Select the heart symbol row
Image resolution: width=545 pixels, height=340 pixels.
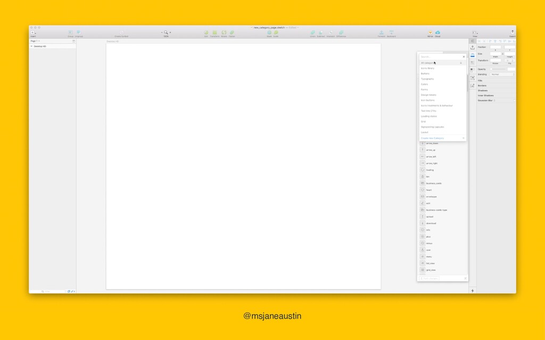click(x=442, y=190)
